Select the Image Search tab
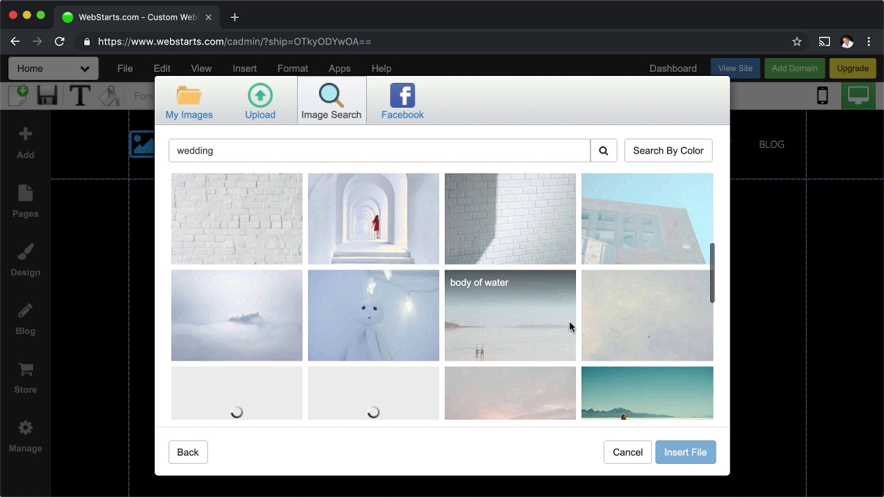Image resolution: width=884 pixels, height=497 pixels. pos(331,101)
